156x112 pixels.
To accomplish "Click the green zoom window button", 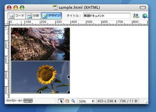I will click(22, 8).
